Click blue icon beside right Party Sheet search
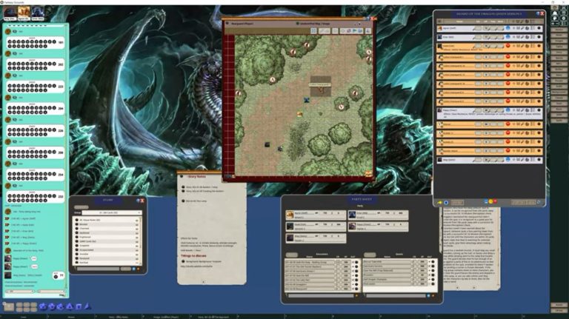 428,296
